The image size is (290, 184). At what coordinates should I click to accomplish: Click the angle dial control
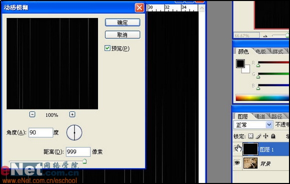coord(74,132)
